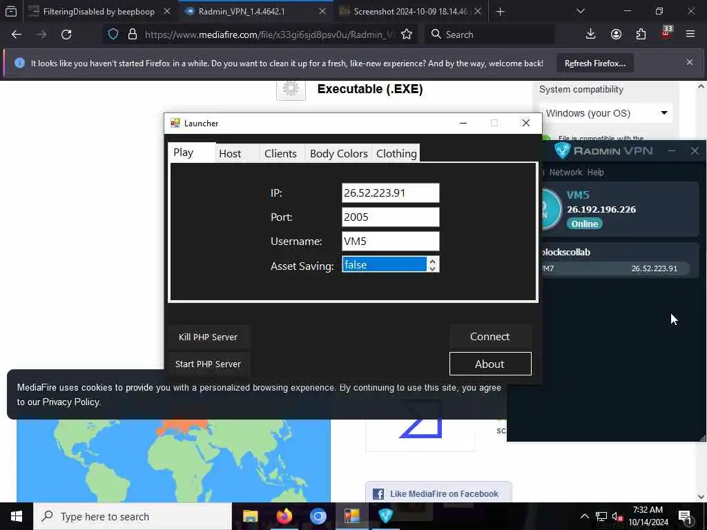The width and height of the screenshot is (707, 530).
Task: Click page scrollbar down arrow
Action: [700, 497]
